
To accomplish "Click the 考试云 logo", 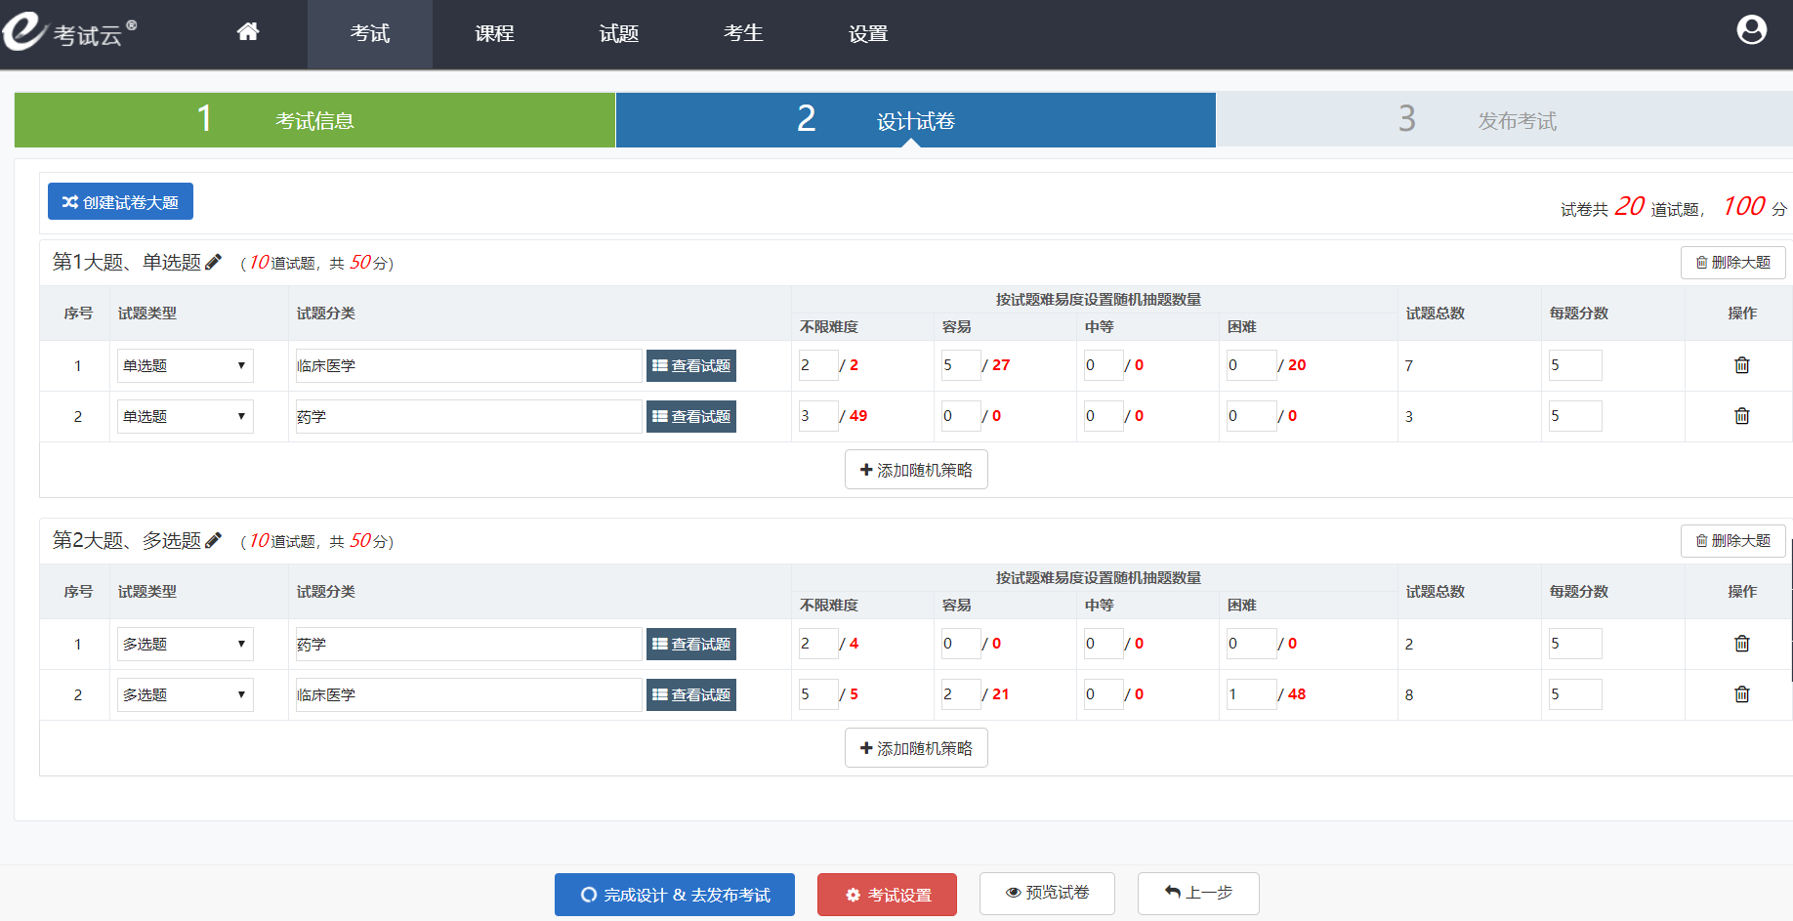I will [x=69, y=32].
